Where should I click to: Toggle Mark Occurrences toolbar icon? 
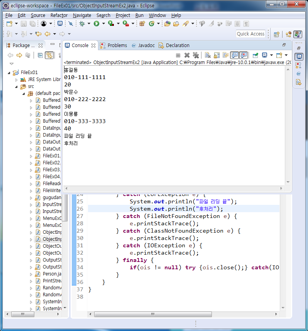(x=211, y=24)
